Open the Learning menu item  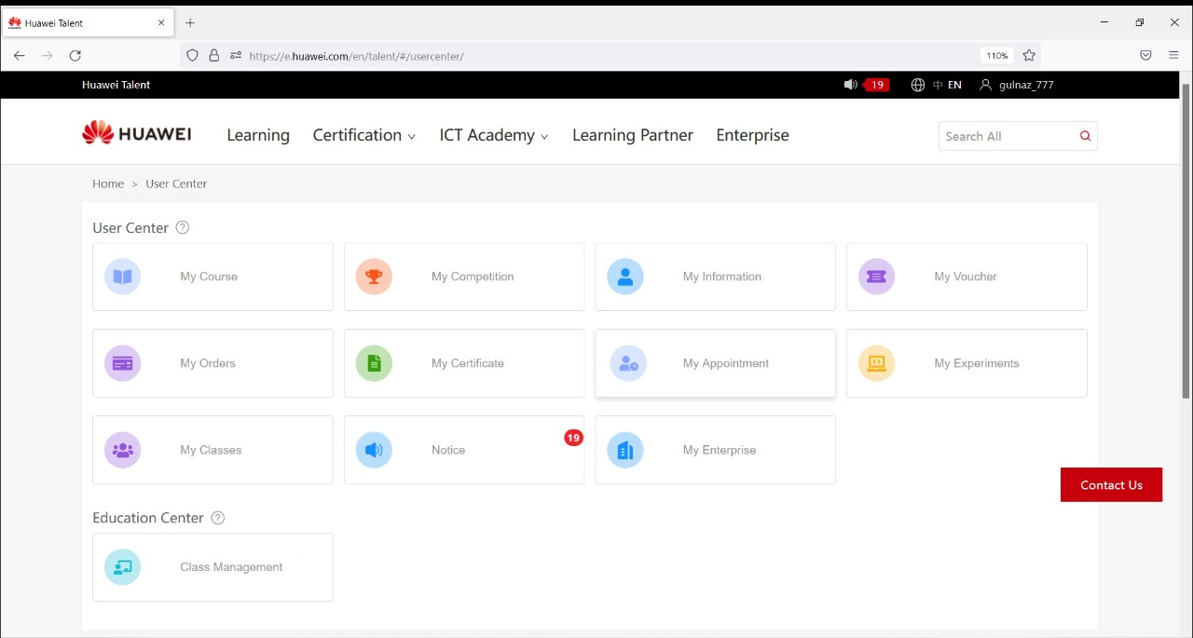tap(258, 136)
